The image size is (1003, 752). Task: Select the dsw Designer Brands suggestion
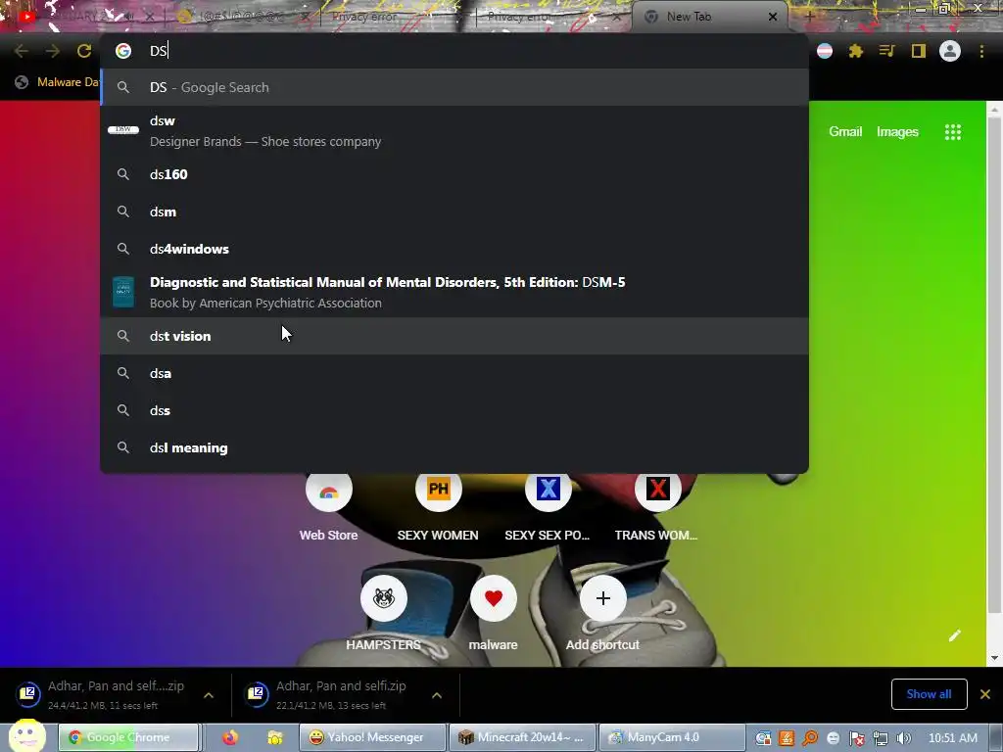[454, 131]
